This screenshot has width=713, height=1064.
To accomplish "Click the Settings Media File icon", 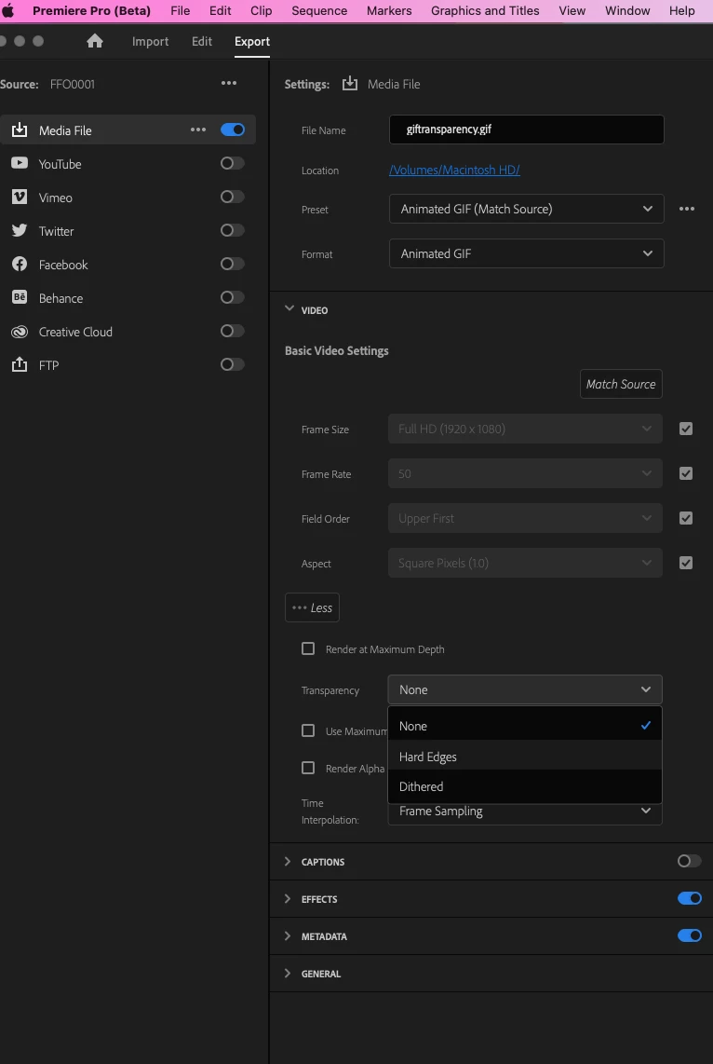I will (x=350, y=84).
